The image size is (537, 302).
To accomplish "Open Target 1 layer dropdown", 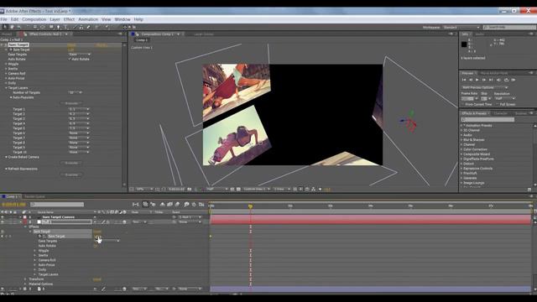I will pos(79,109).
